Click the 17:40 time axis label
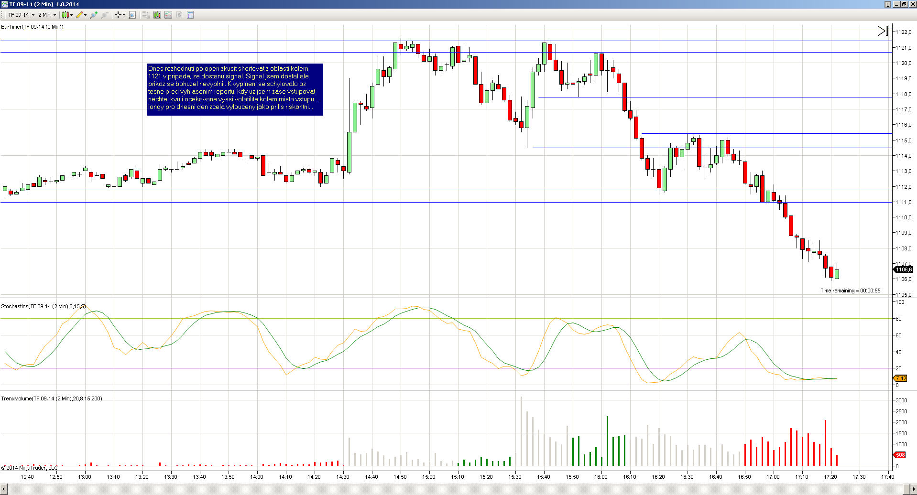The image size is (917, 495). click(x=888, y=477)
